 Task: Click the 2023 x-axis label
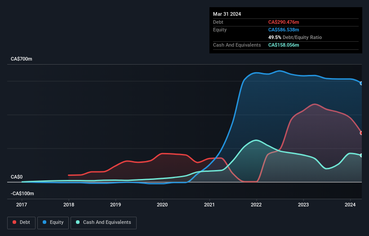coord(303,205)
